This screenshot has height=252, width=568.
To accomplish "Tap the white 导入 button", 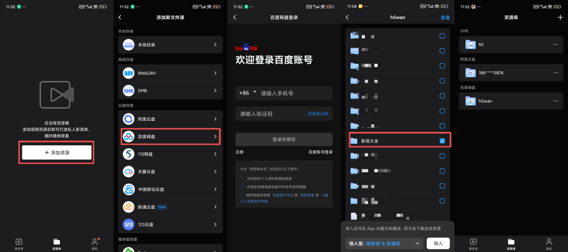I will click(438, 243).
